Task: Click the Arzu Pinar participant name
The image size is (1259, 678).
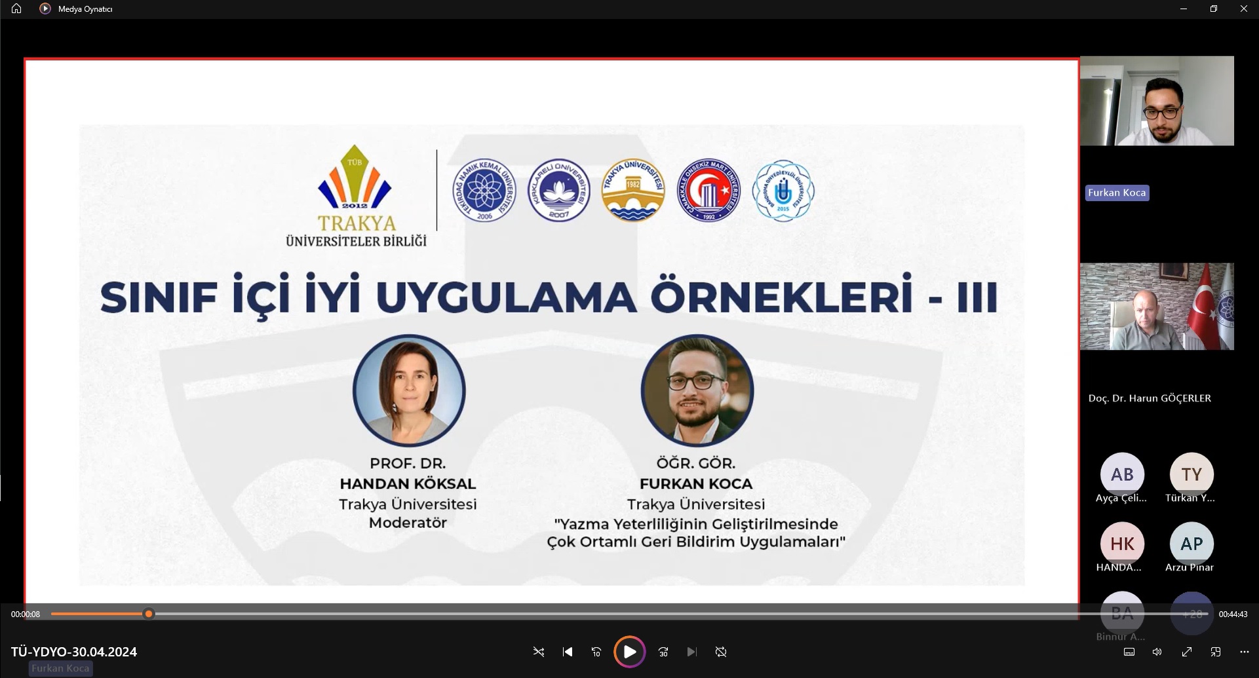Action: (x=1190, y=567)
